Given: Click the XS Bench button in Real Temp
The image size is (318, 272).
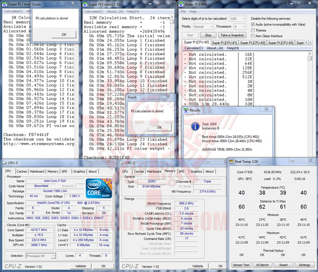Looking at the screenshot, I should click(x=262, y=265).
